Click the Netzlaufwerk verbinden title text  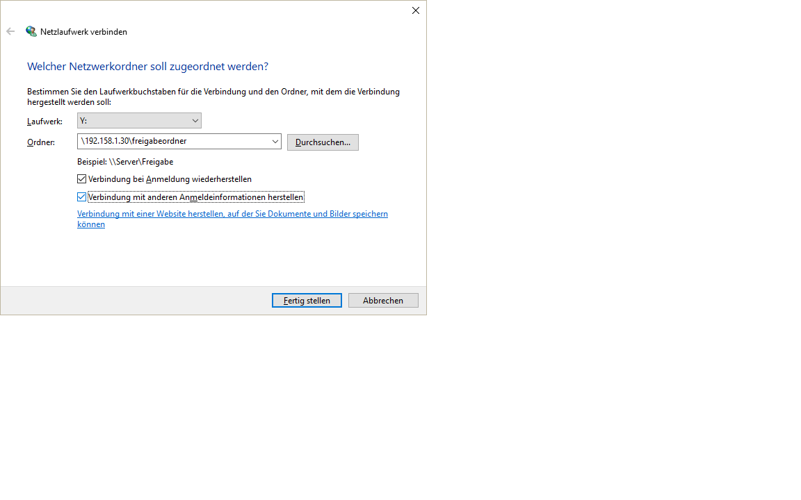tap(83, 32)
